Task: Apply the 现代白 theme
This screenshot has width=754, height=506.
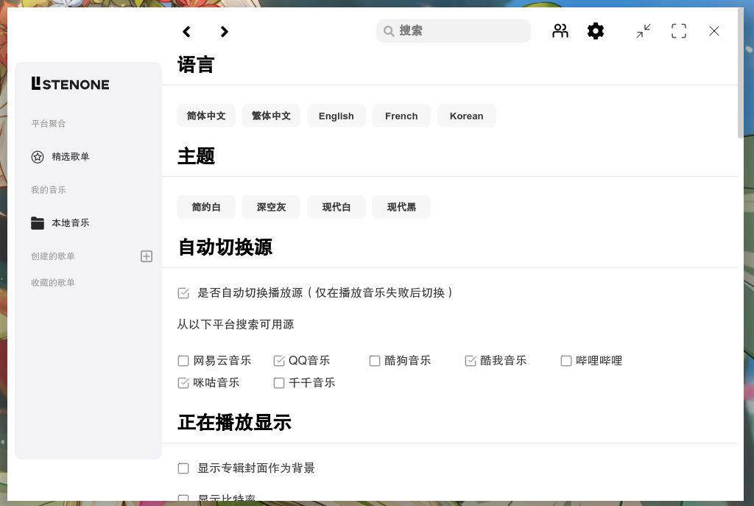Action: point(336,207)
